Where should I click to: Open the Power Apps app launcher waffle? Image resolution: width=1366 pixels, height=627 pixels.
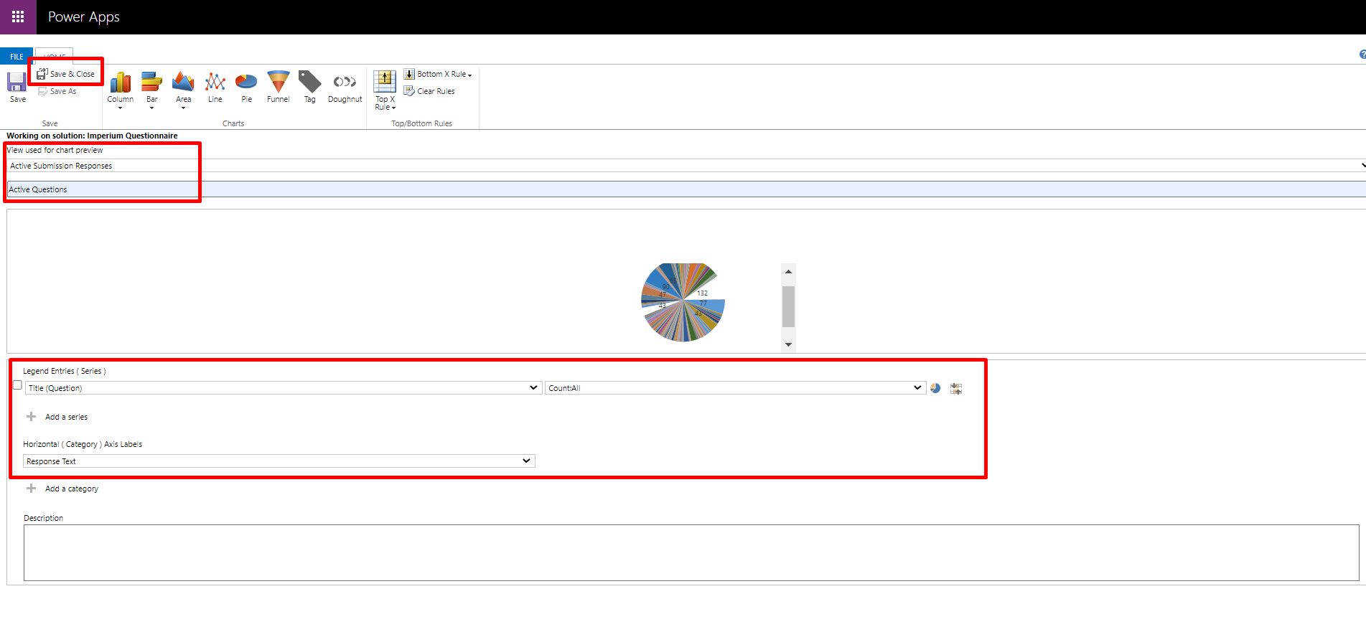(18, 16)
